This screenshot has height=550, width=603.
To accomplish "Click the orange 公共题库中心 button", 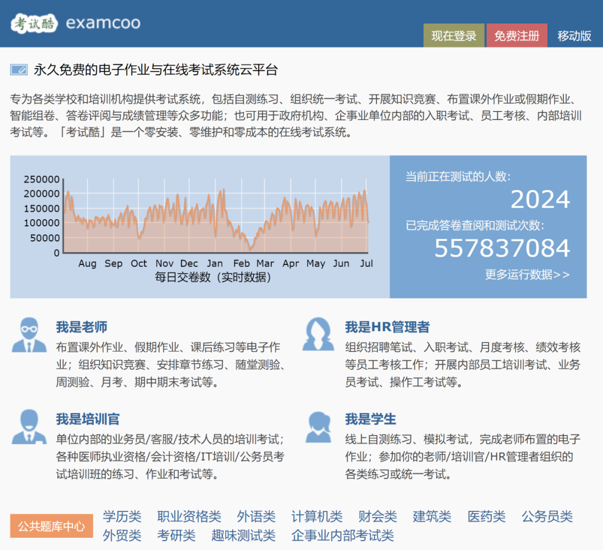I will tap(51, 526).
